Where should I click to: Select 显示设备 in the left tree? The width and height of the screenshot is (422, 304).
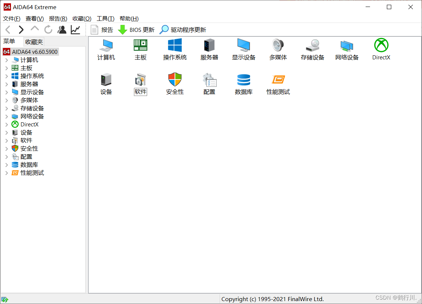28,92
